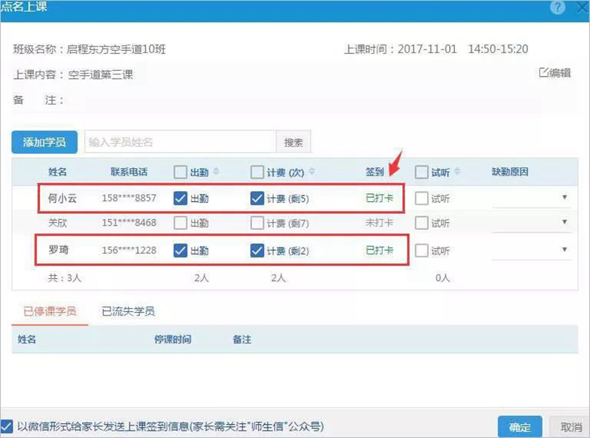Toggle the WeChat sign-in notification checkbox
The width and height of the screenshot is (590, 438).
(x=7, y=425)
